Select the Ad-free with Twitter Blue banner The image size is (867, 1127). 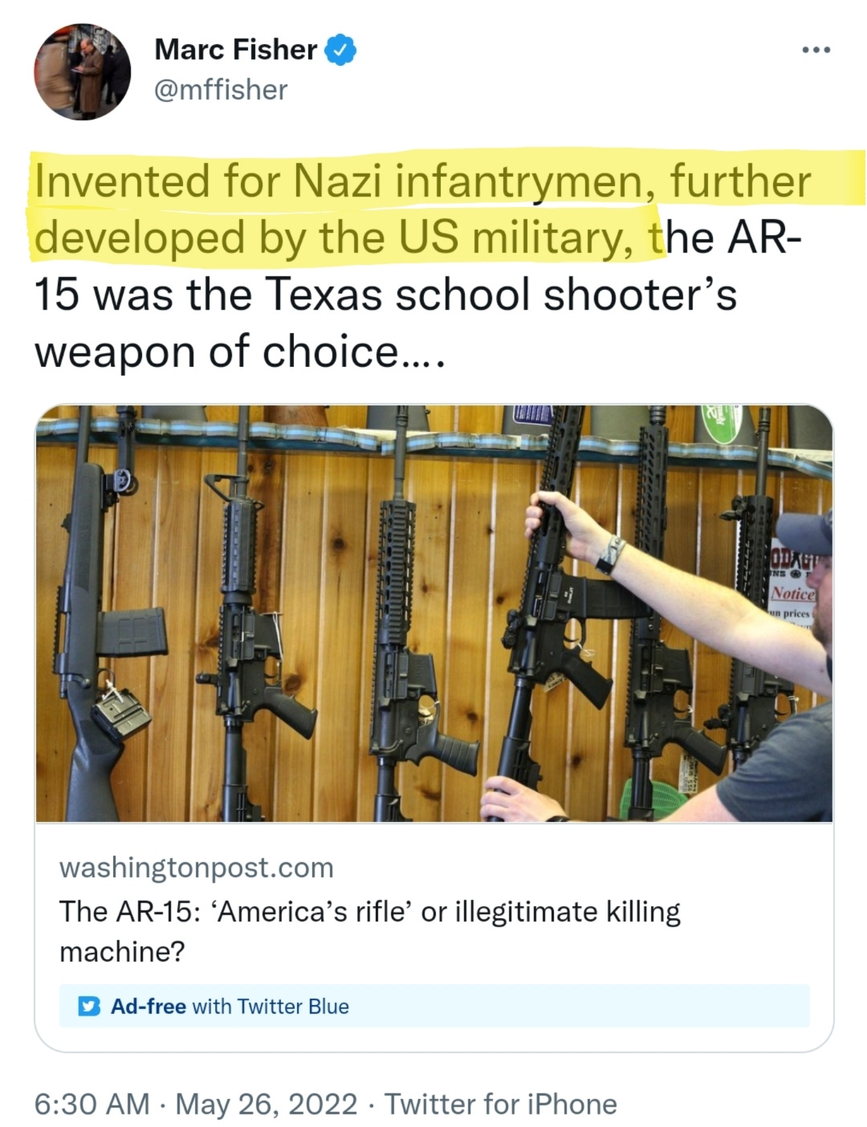coord(434,1006)
